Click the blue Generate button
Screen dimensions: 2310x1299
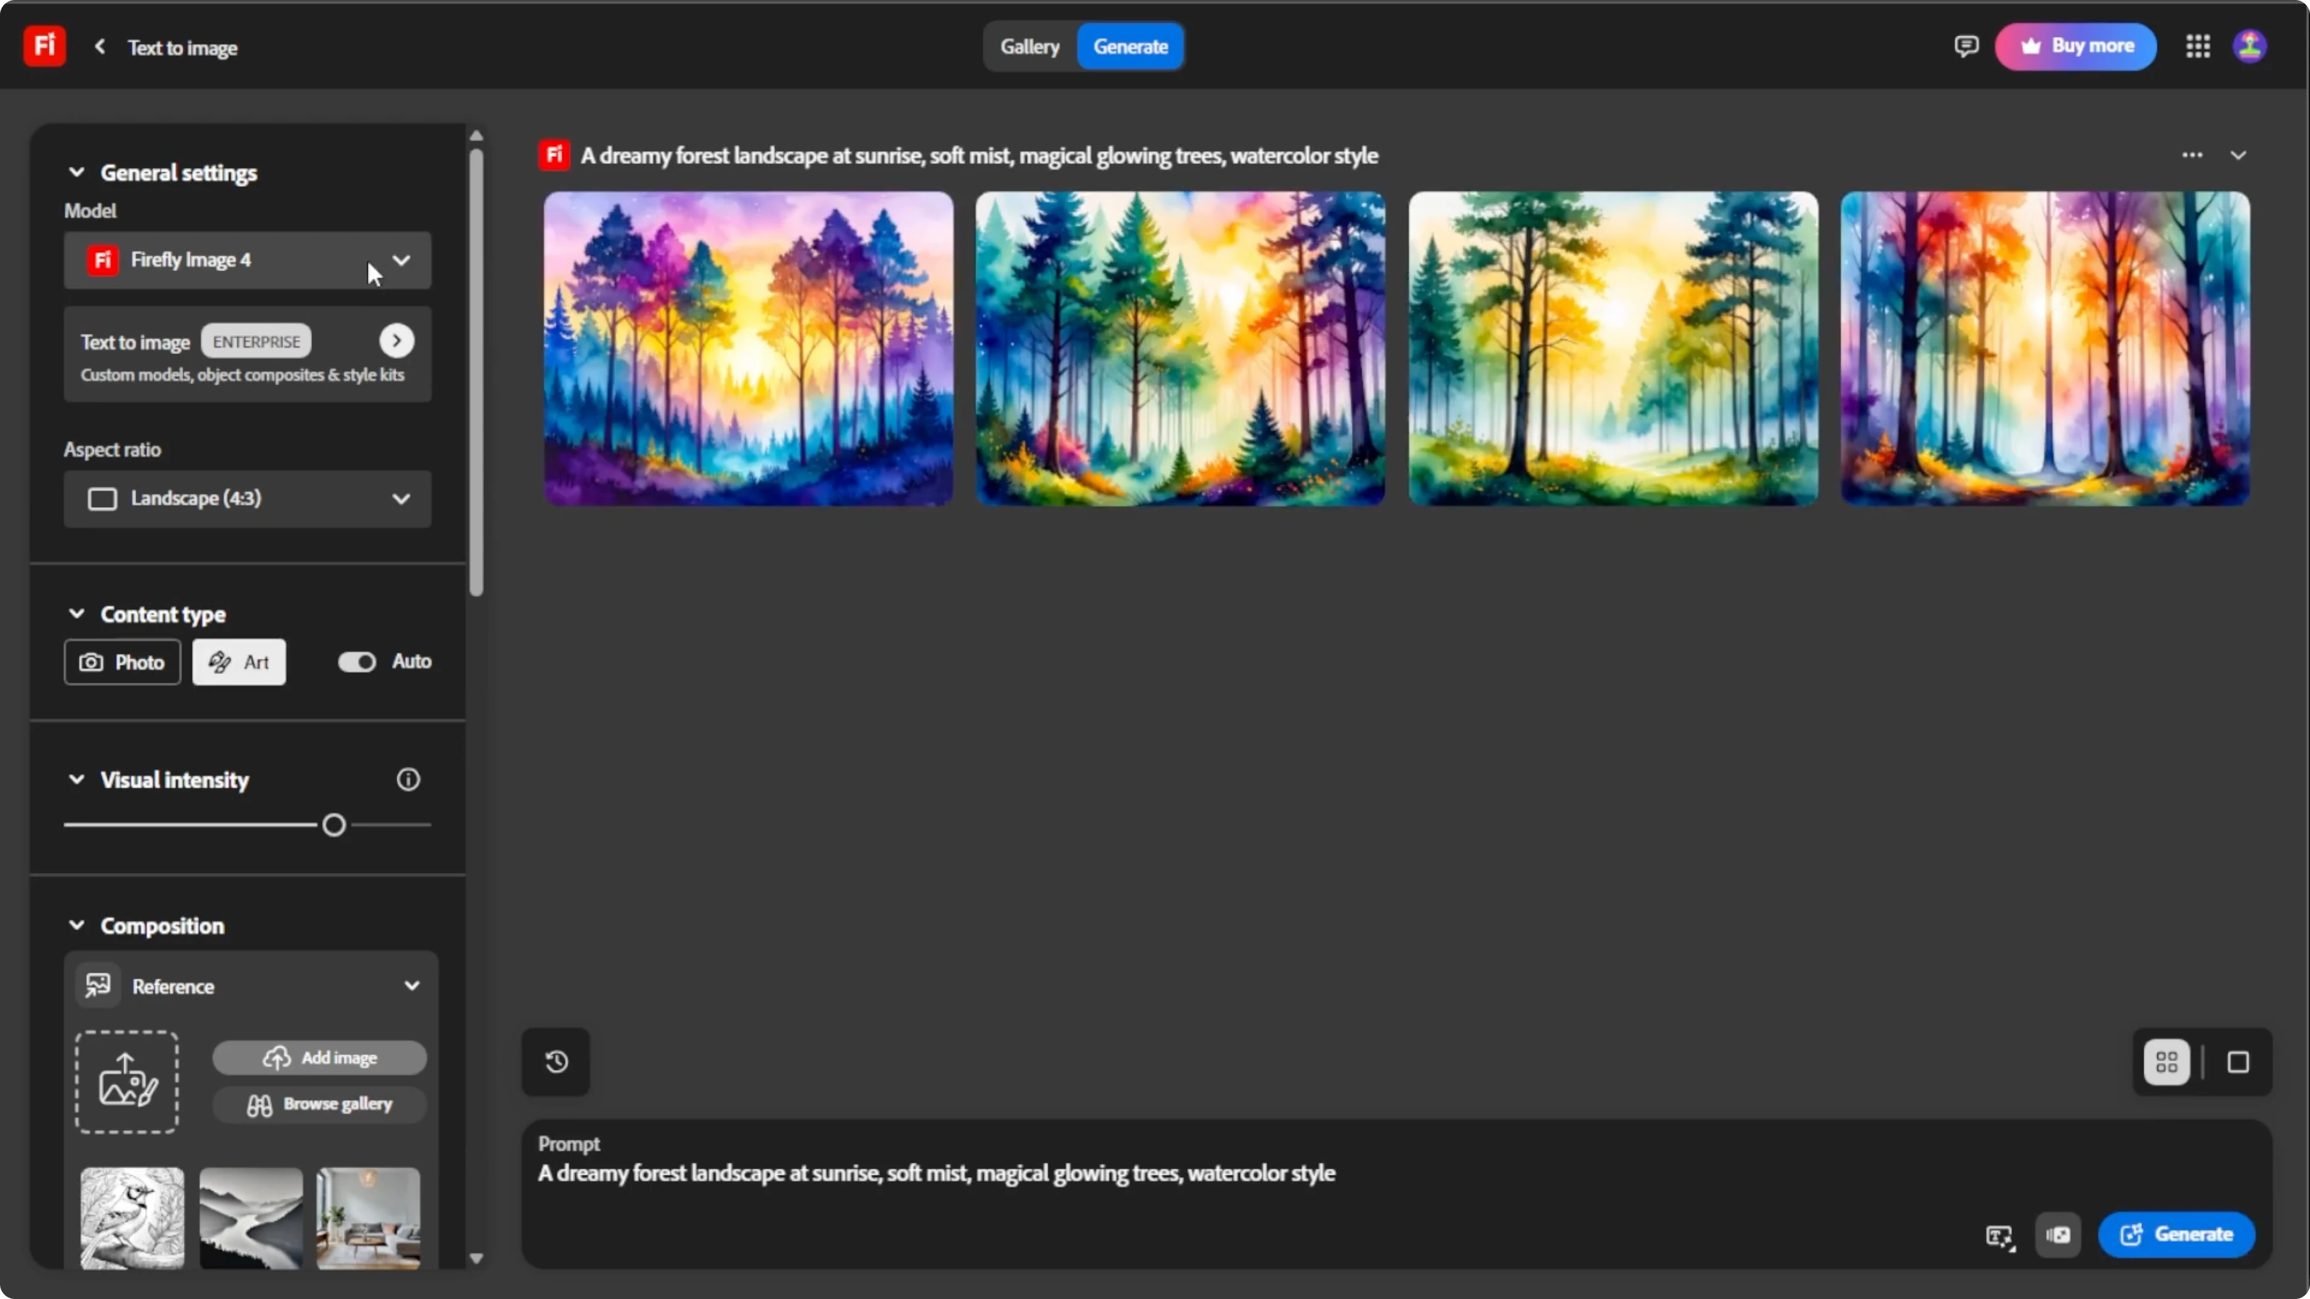click(x=2176, y=1234)
